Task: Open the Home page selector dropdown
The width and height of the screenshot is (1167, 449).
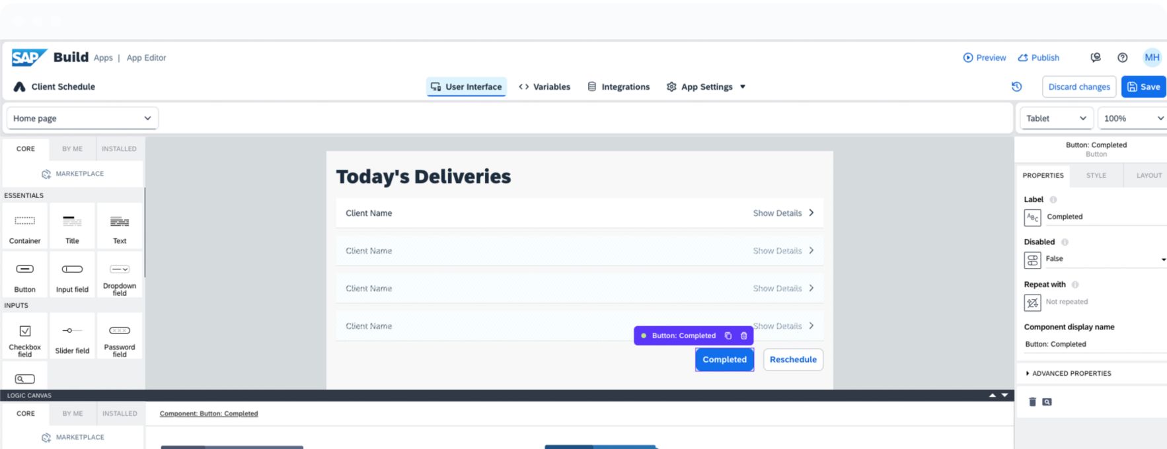Action: (82, 118)
